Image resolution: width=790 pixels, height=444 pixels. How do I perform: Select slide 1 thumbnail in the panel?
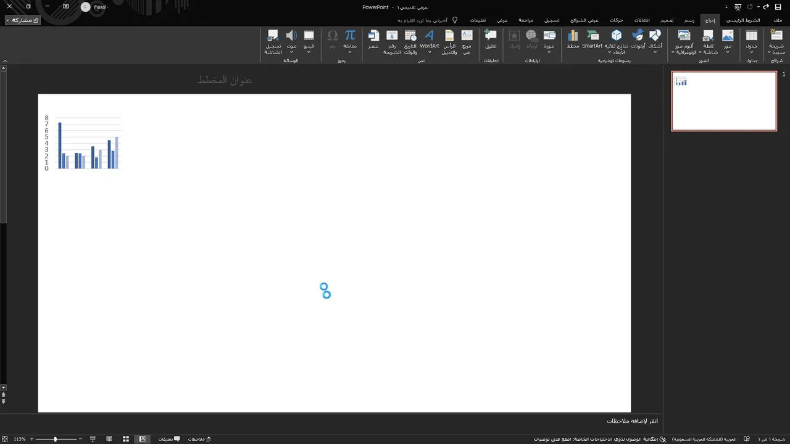(724, 101)
